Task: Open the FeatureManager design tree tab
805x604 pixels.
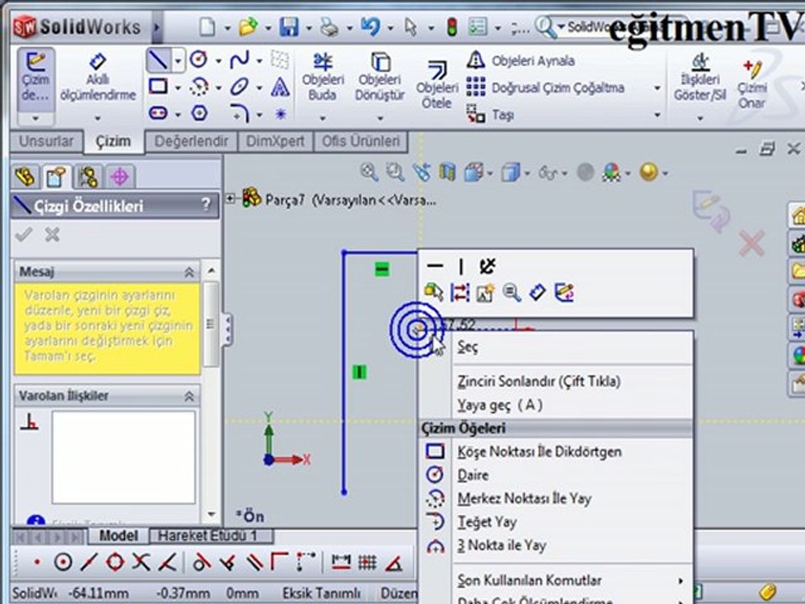Action: point(25,177)
